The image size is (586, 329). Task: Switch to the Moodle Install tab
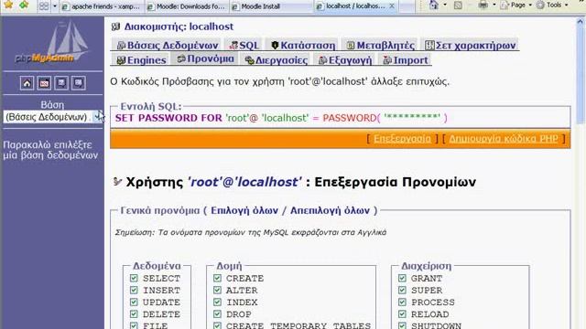(271, 6)
